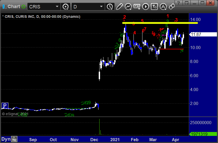This screenshot has width=218, height=143.
Task: Click the 11.87 current price label
Action: [203, 34]
